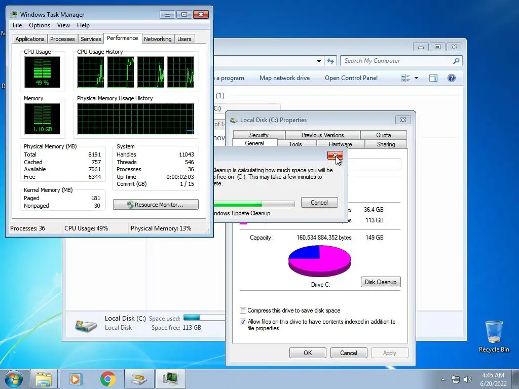Screen dimensions: 519x389
Task: Click the 'Physical Memory: 13%' status bar entry
Action: point(161,228)
